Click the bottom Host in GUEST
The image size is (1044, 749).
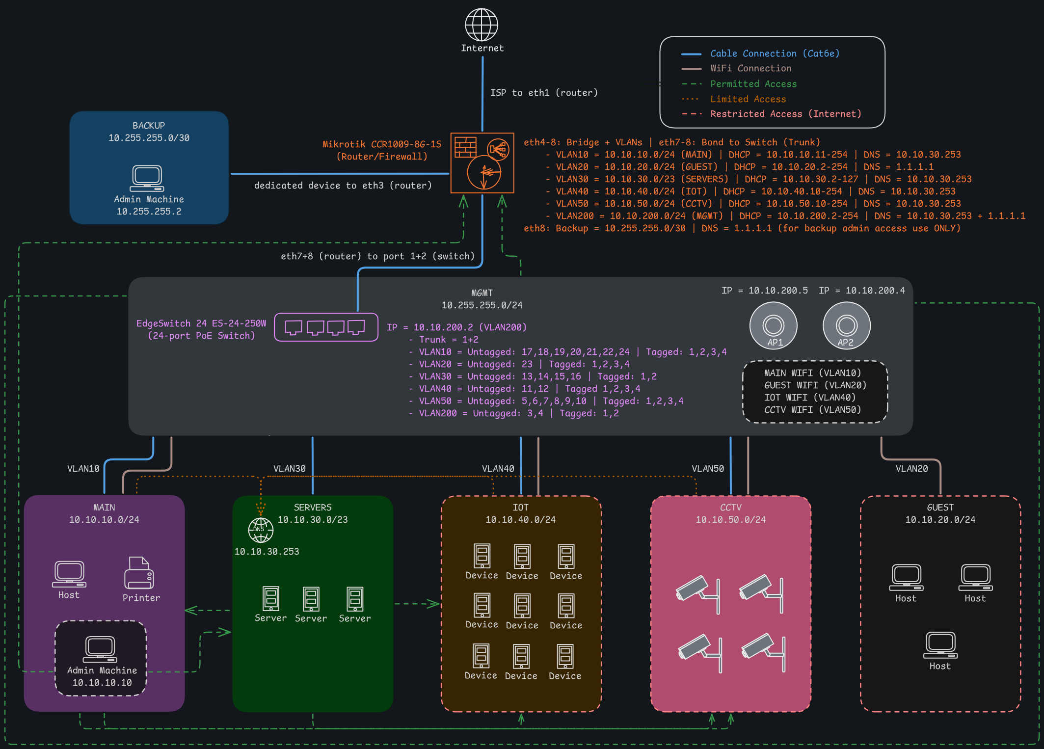[940, 645]
